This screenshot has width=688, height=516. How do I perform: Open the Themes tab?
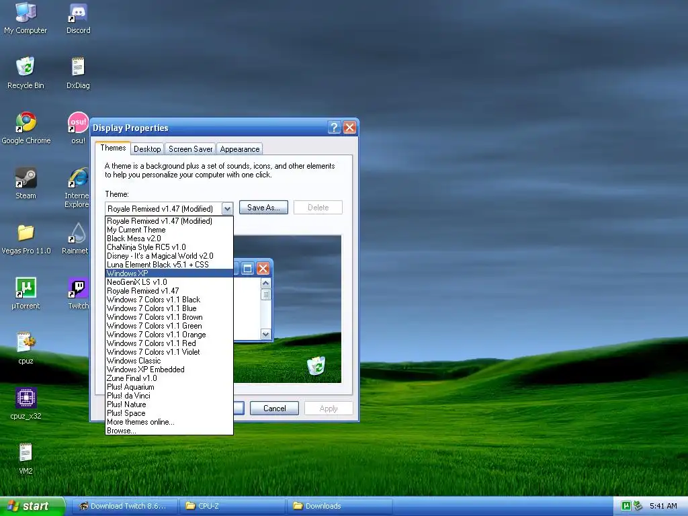point(113,148)
